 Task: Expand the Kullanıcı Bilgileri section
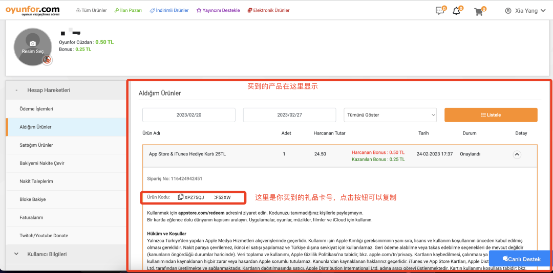coord(46,254)
